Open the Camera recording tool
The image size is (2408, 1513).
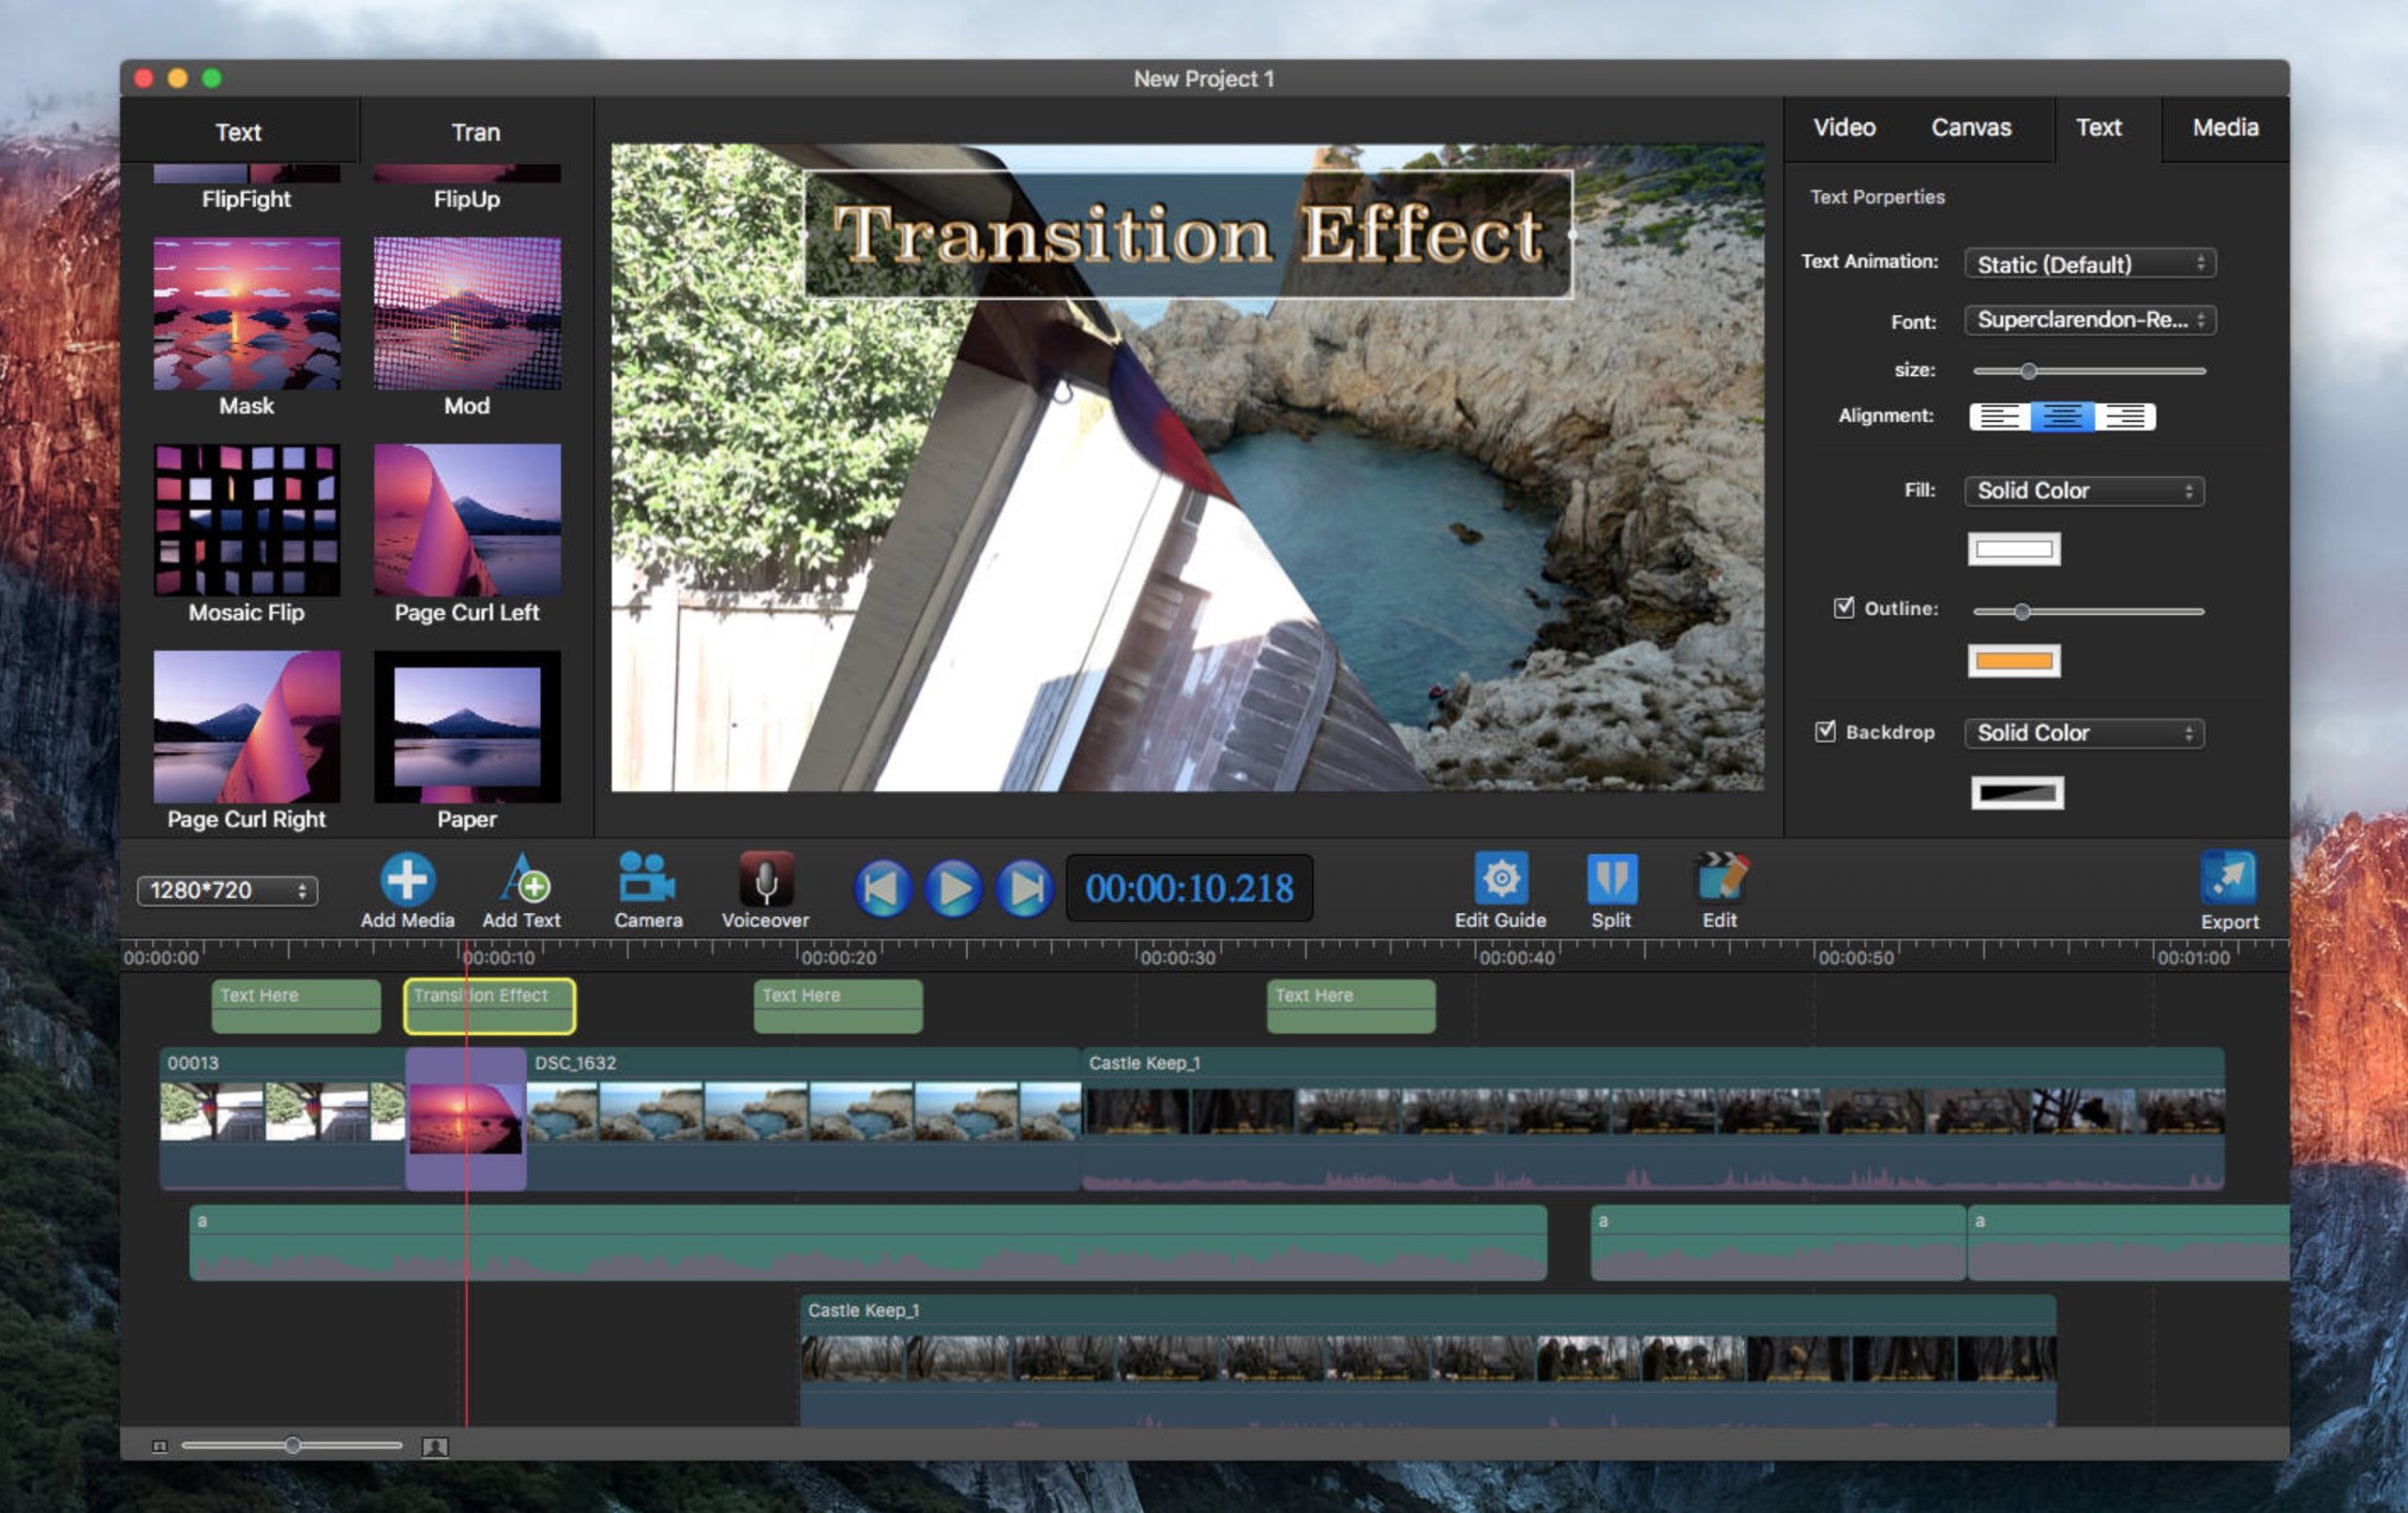click(x=647, y=879)
